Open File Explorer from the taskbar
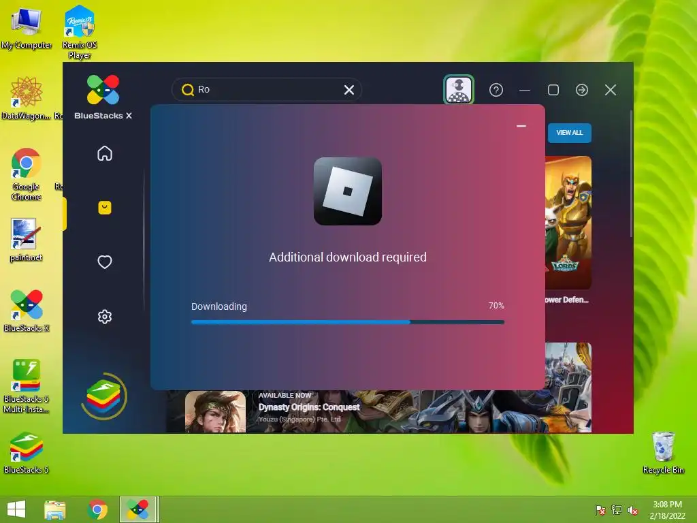 point(55,509)
